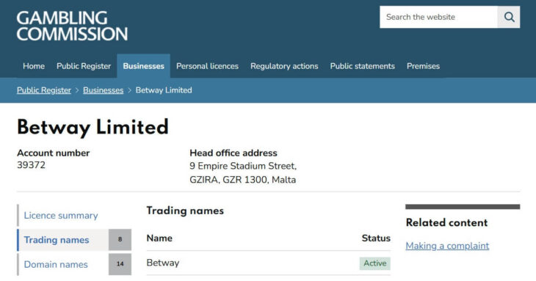The width and height of the screenshot is (536, 281).
Task: Open Public Register in the navigation bar
Action: coord(84,66)
